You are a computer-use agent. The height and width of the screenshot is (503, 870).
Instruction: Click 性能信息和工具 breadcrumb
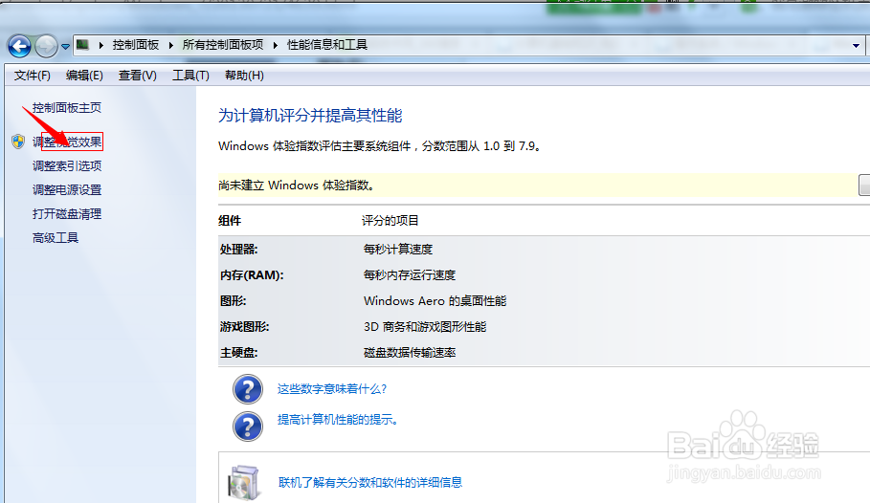(x=326, y=45)
